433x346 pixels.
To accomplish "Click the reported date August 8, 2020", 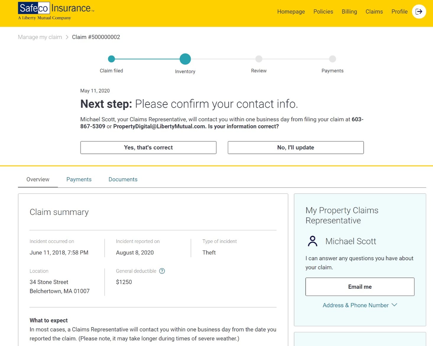I will click(135, 252).
